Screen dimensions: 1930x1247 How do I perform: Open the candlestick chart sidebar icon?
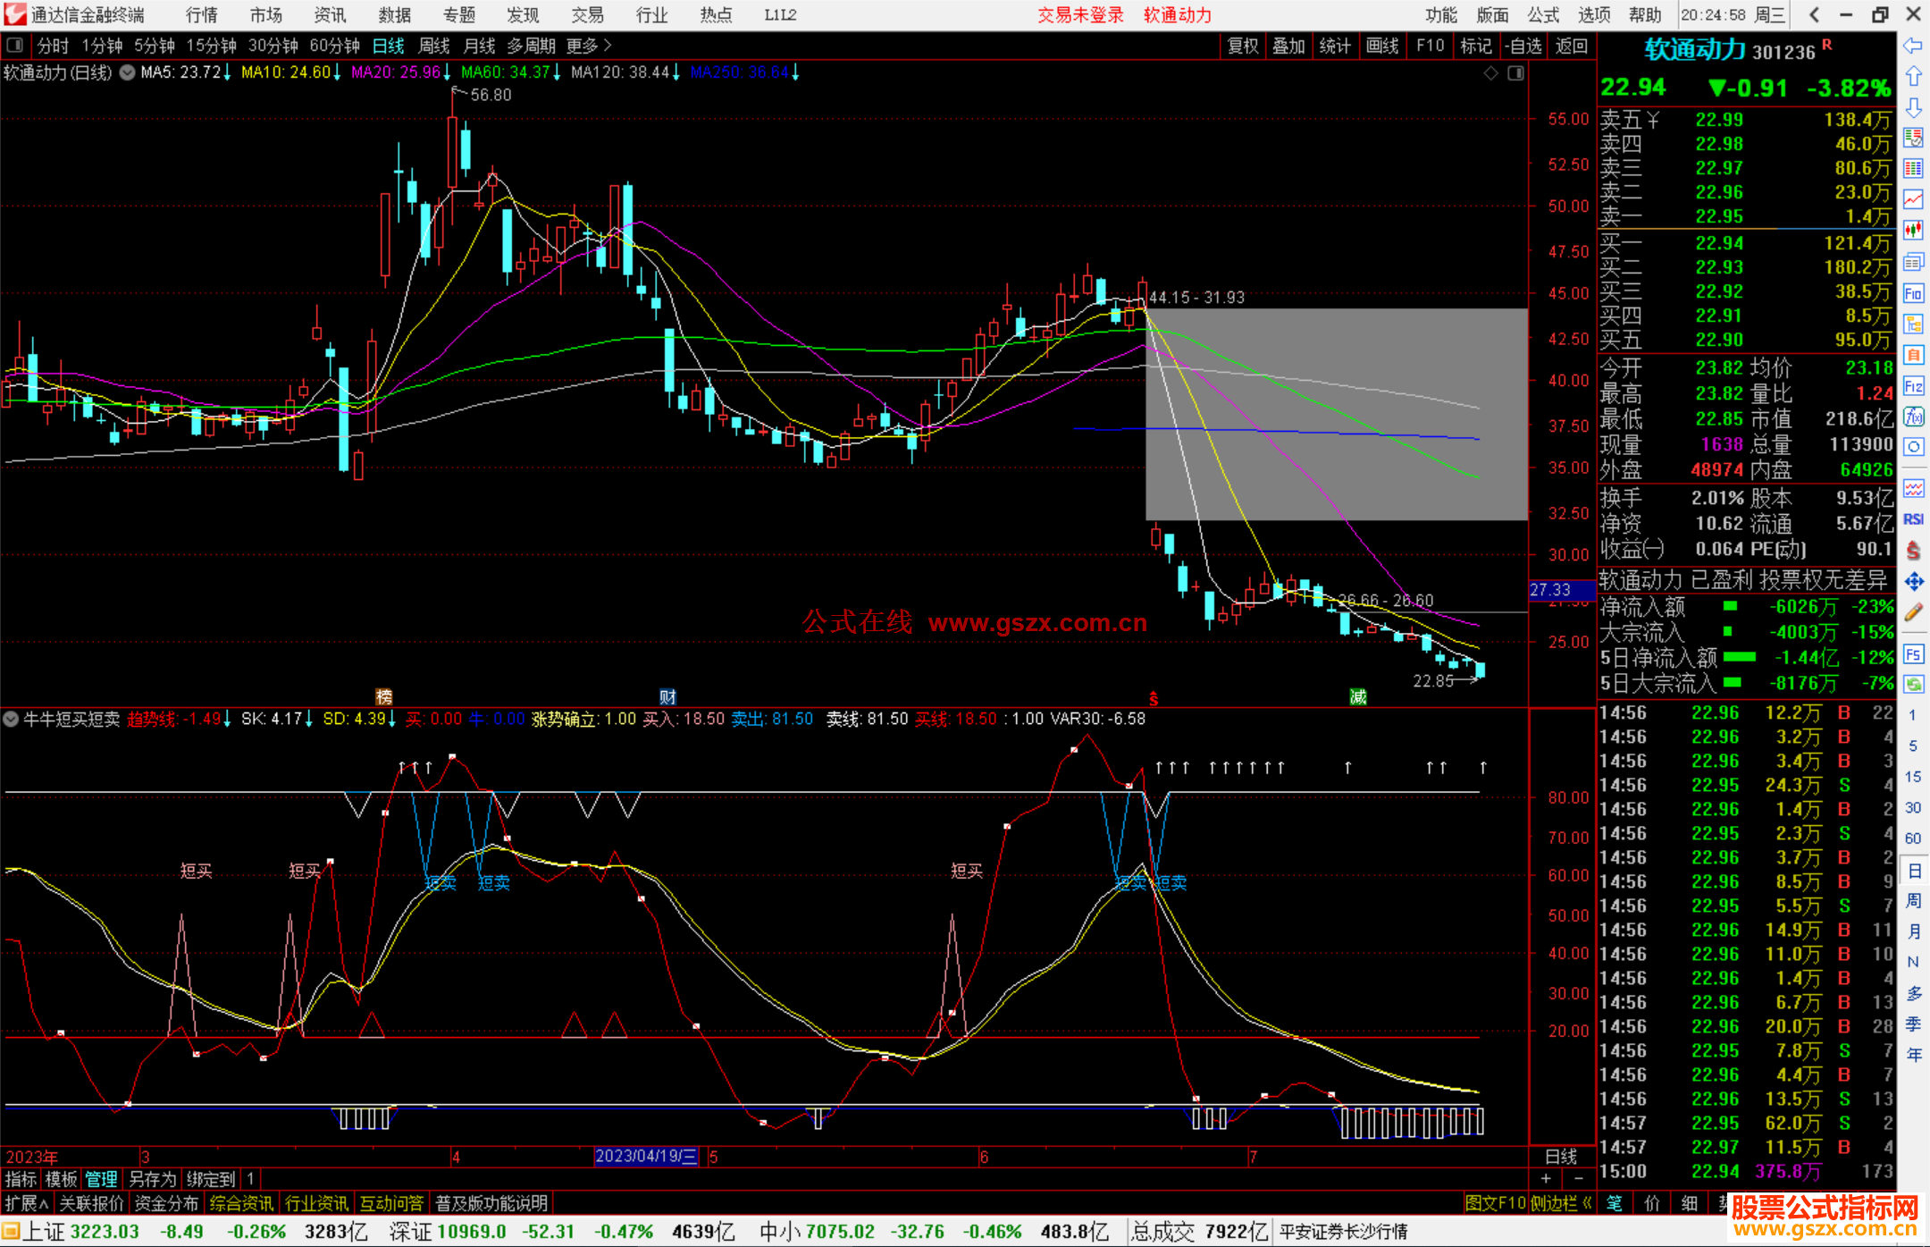[x=1913, y=230]
